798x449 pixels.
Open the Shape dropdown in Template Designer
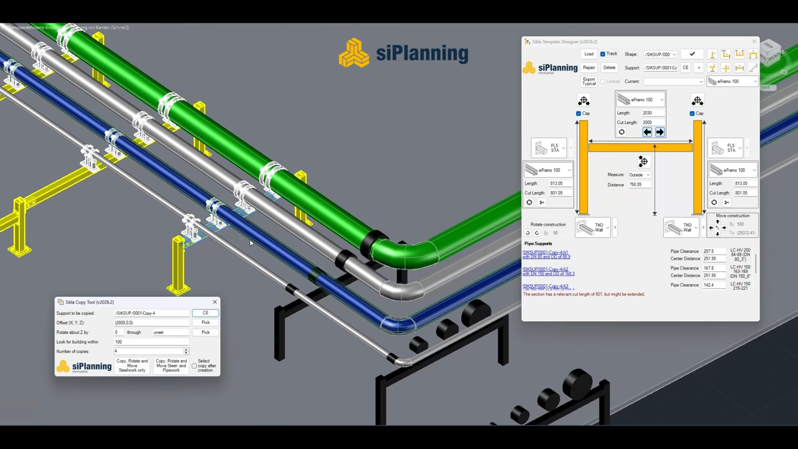[660, 54]
